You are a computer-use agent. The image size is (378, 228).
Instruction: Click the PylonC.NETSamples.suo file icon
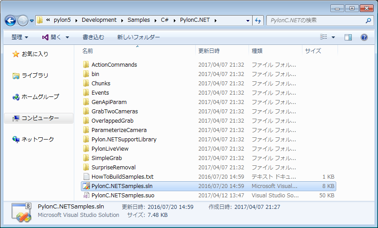86,195
